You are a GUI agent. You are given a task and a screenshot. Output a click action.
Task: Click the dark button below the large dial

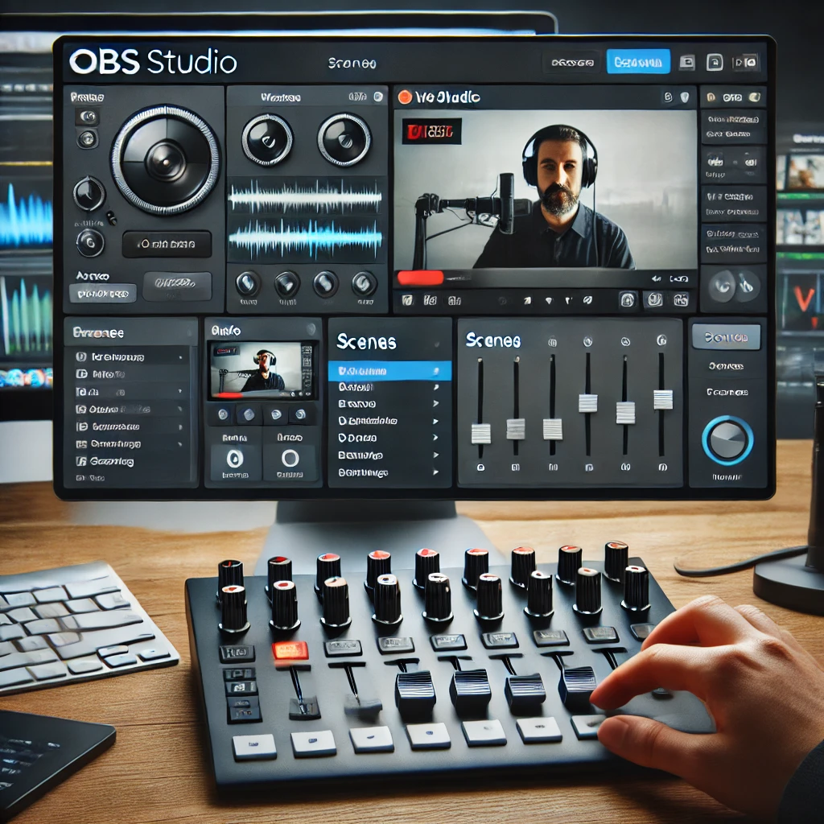(167, 244)
